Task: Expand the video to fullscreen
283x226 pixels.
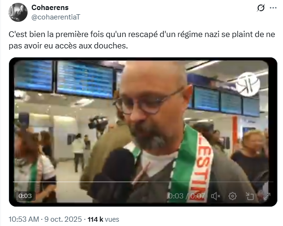Action: pos(267,196)
